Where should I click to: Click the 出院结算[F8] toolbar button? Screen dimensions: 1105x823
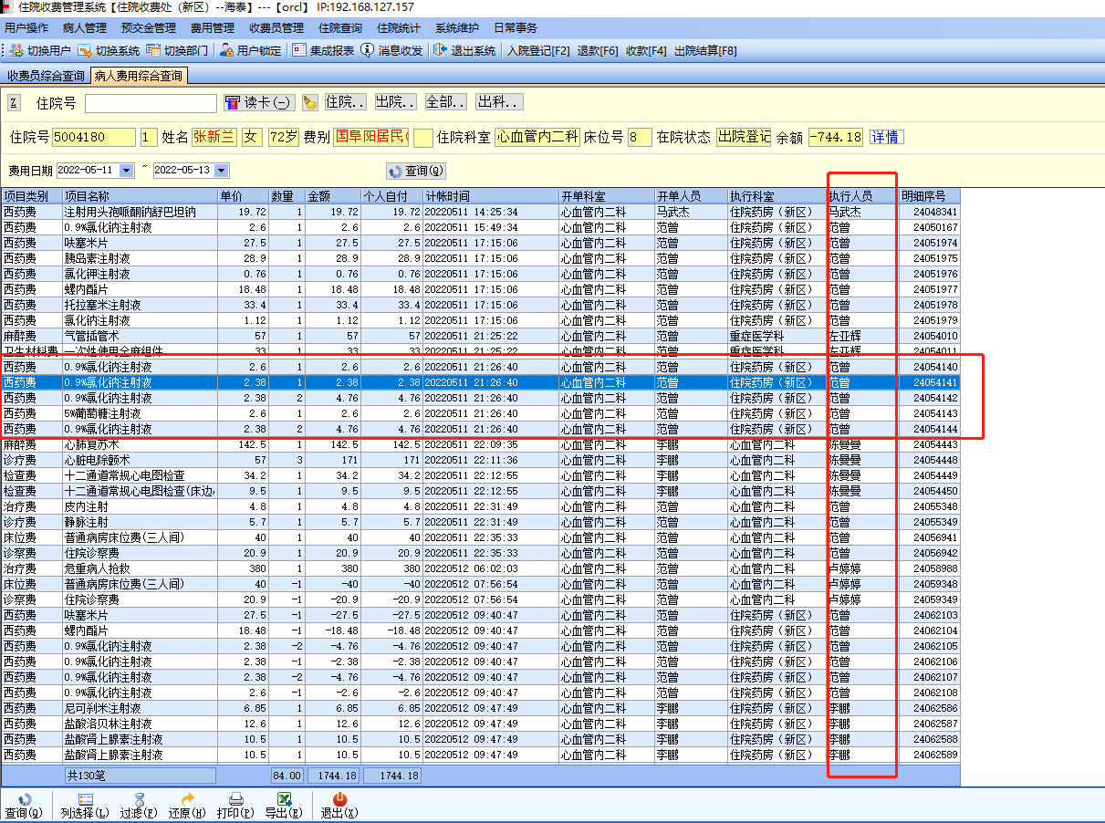point(705,51)
